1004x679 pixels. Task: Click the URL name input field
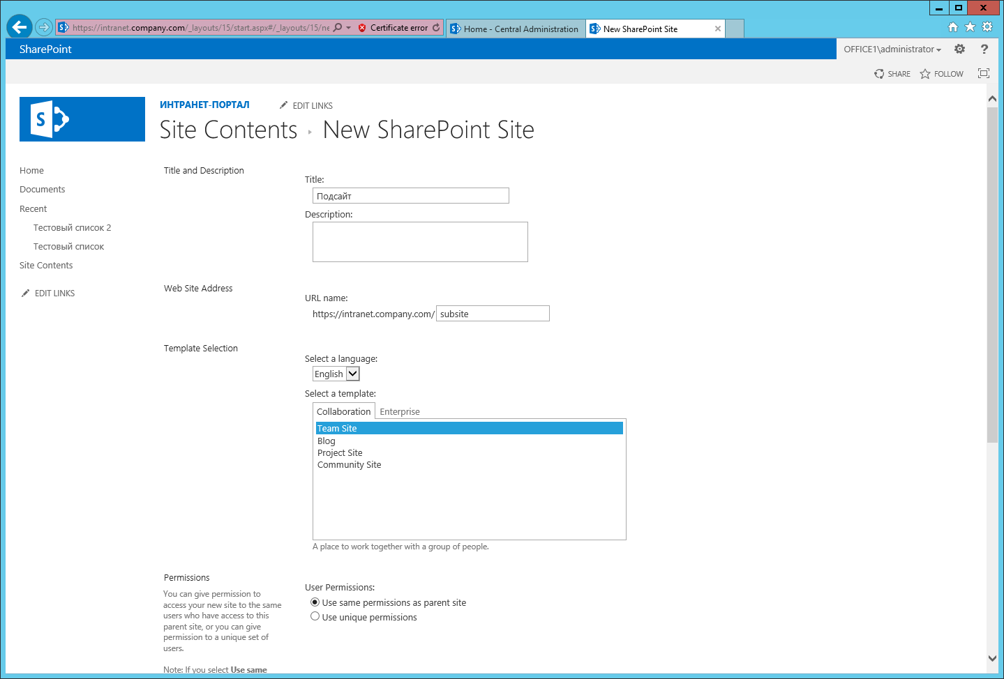click(x=493, y=314)
